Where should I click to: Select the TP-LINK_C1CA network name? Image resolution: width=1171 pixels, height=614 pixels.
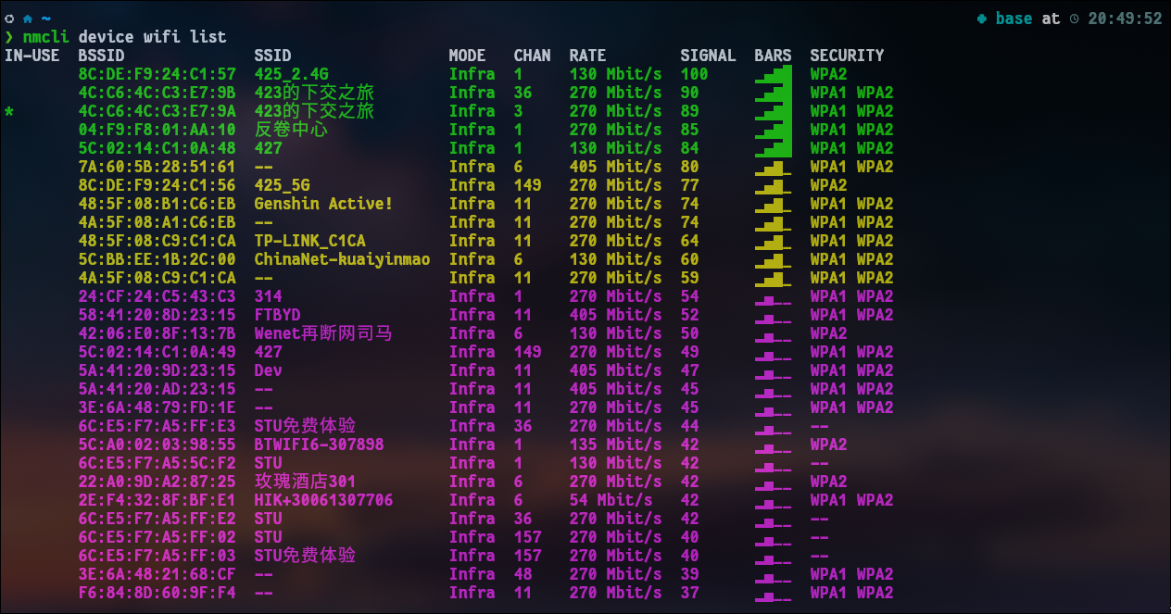[x=309, y=241]
